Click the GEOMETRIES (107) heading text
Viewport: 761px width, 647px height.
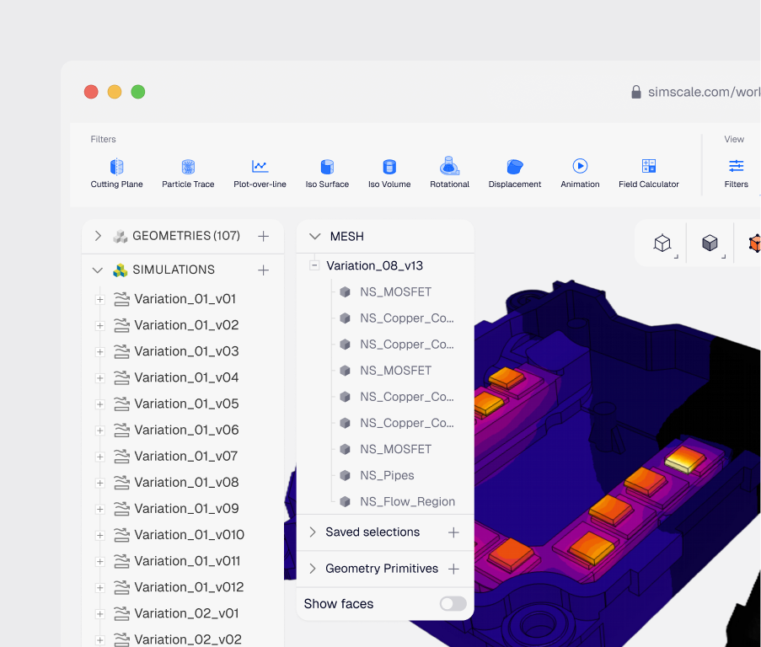186,236
